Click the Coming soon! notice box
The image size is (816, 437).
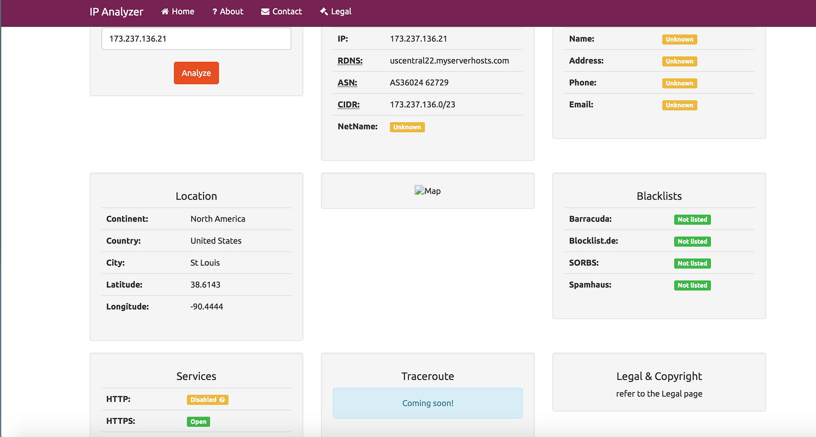coord(428,403)
